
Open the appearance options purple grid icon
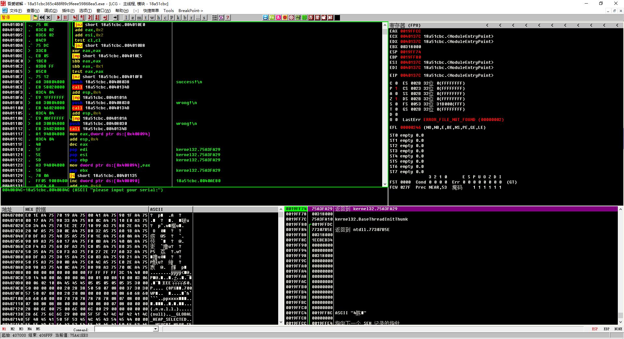click(221, 18)
